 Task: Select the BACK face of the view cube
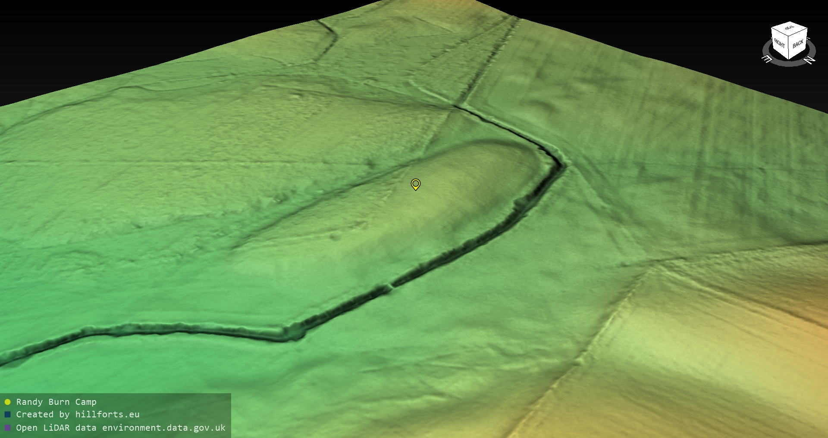(x=798, y=44)
